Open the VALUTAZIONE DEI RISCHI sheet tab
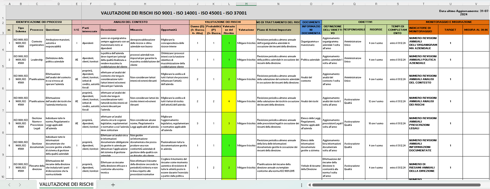The height and width of the screenshot is (189, 490). coord(66,184)
